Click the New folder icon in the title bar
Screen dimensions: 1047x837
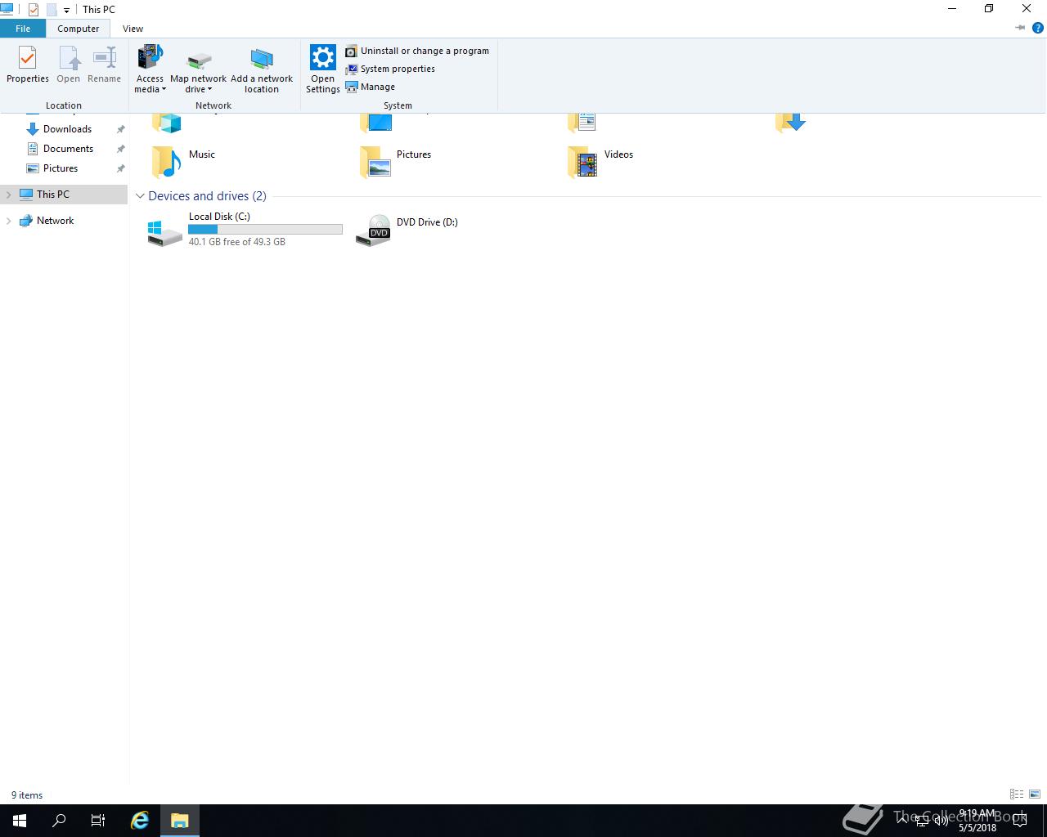pyautogui.click(x=51, y=10)
